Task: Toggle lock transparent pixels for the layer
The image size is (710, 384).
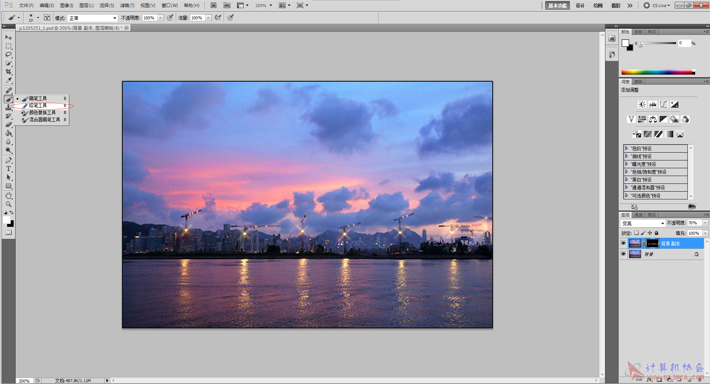Action: 636,233
